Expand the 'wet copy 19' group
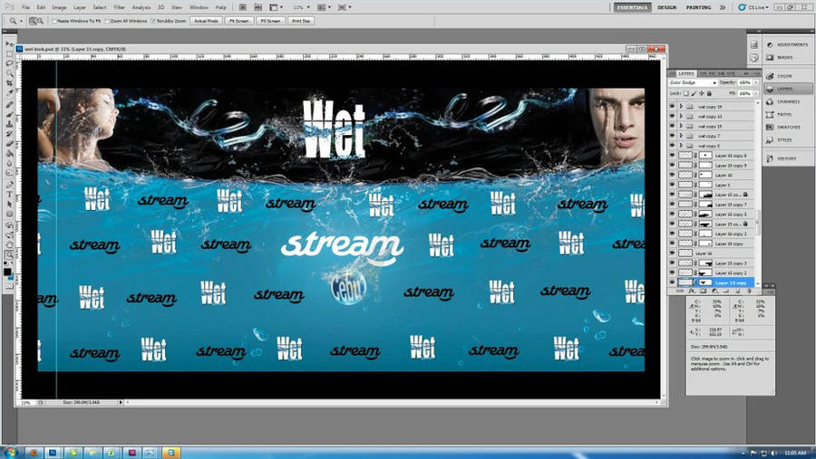This screenshot has height=459, width=816. pyautogui.click(x=681, y=107)
